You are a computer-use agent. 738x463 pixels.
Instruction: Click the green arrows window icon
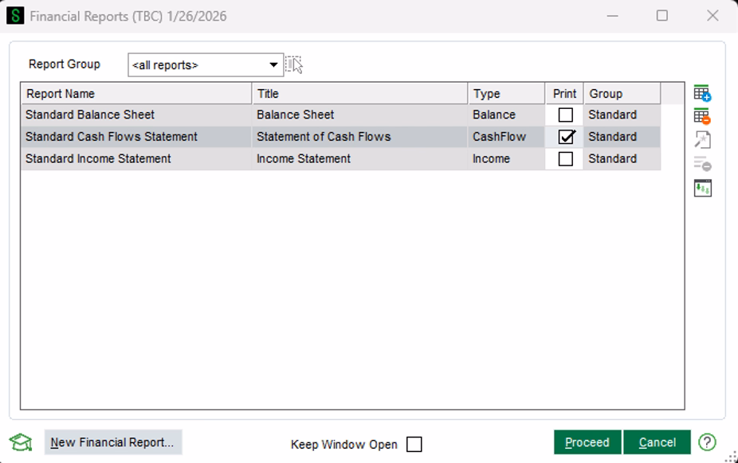[701, 189]
